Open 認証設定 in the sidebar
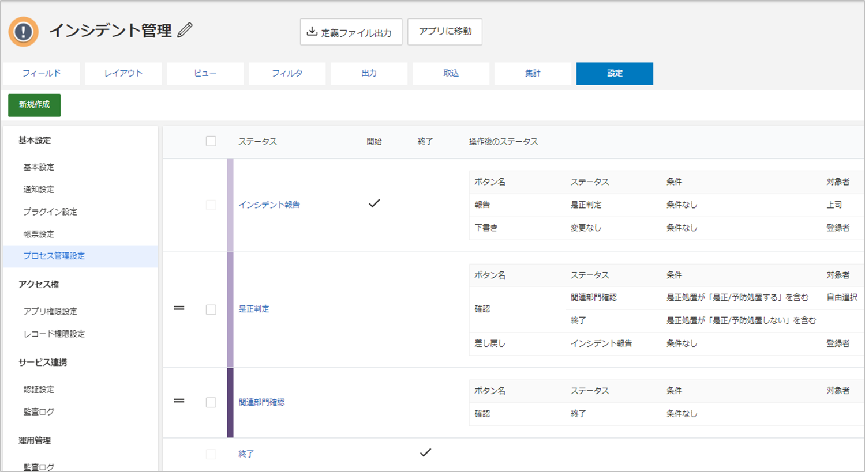The image size is (865, 472). pos(39,390)
